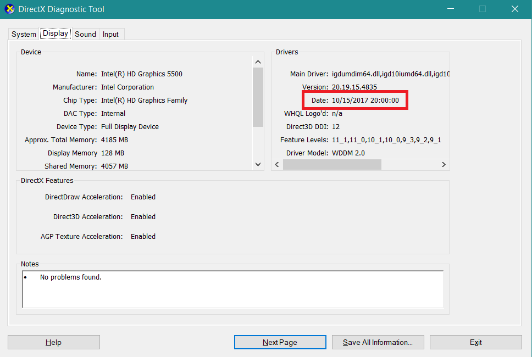Viewport: 532px width, 357px height.
Task: Click the Help button
Action: [54, 342]
